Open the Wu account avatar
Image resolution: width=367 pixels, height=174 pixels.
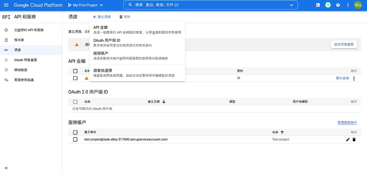(x=358, y=5)
